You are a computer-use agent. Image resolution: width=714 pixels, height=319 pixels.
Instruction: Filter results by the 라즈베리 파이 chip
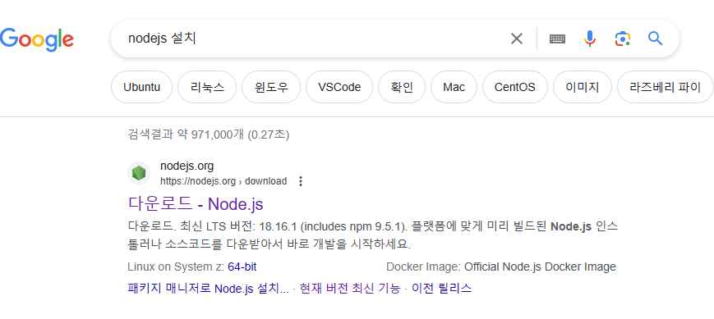tap(666, 87)
